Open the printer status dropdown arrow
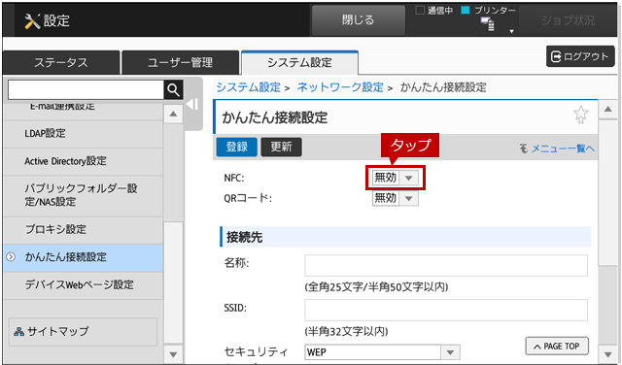622x365 pixels. point(512,31)
